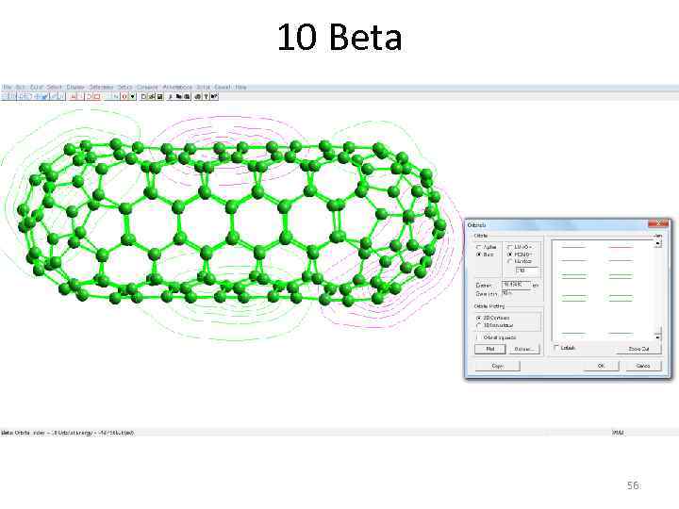Click Cancel in the Orbitals dialog

click(x=643, y=366)
